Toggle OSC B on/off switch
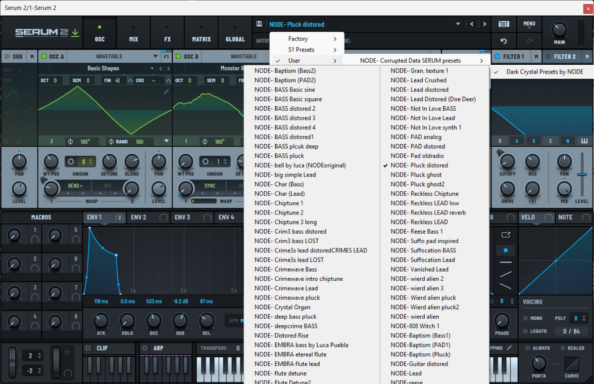Screen dimensions: 594x384 coord(178,57)
